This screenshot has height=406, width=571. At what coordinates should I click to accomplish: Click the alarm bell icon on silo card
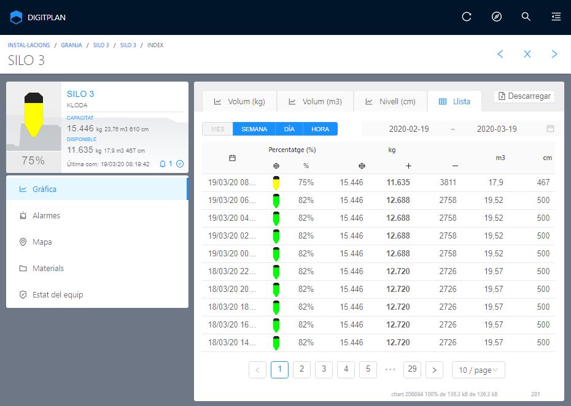click(x=163, y=164)
